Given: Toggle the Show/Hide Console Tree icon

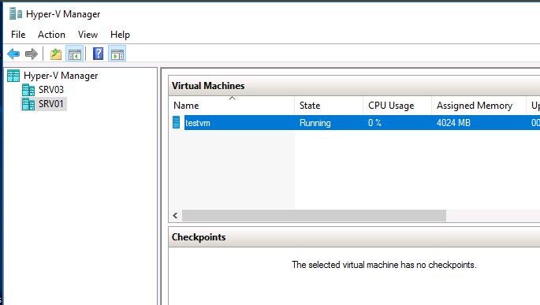Looking at the screenshot, I should tap(75, 54).
